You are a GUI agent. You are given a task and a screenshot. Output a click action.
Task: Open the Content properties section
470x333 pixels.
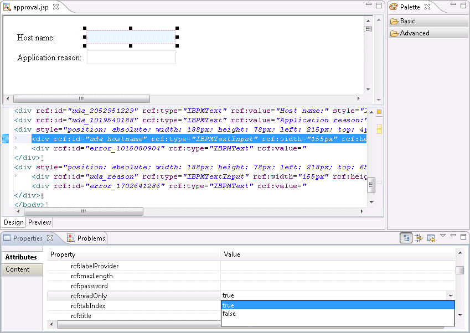[18, 269]
